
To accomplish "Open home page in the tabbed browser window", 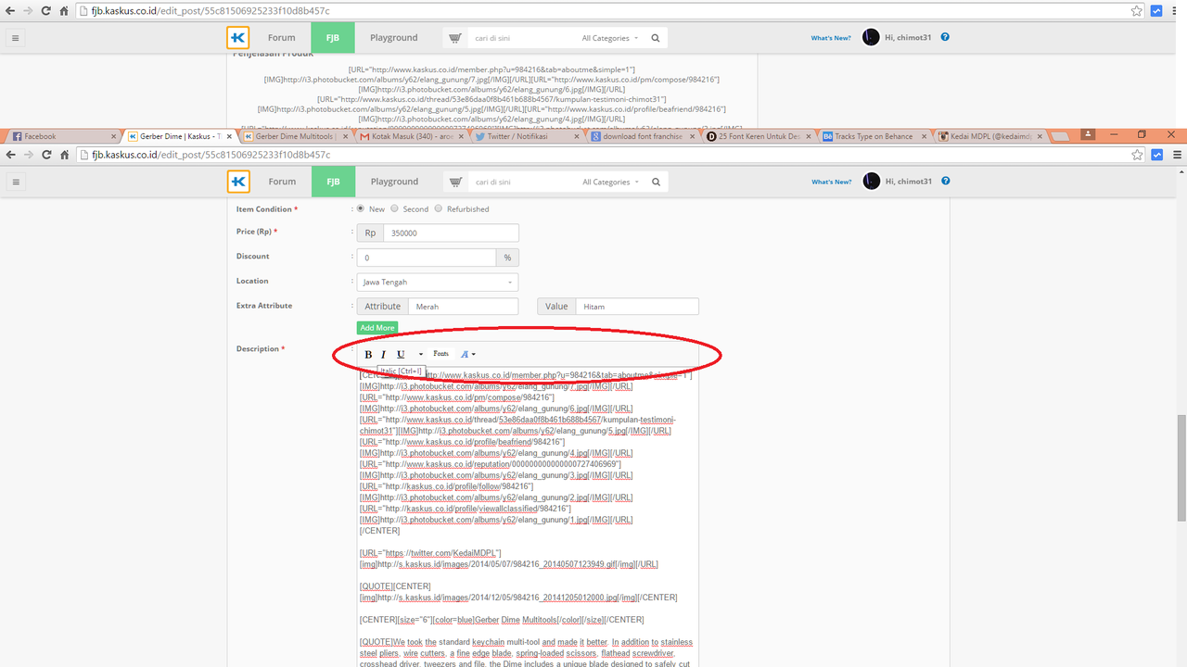I will point(64,155).
